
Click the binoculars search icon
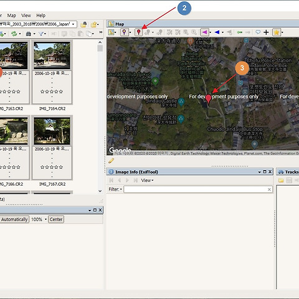29,34
